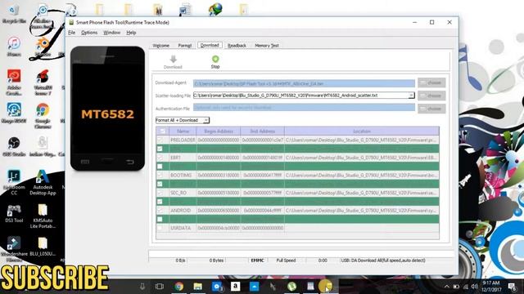Viewport: 524px width, 294px height.
Task: Switch to the Welcome tab
Action: tap(160, 46)
